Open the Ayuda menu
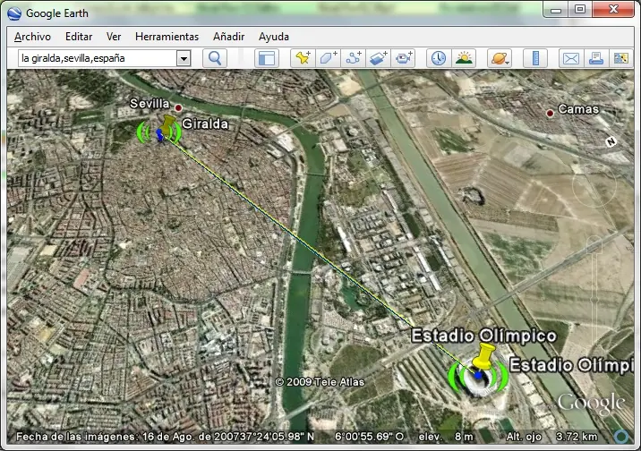Viewport: 641px width, 451px height. click(x=273, y=37)
